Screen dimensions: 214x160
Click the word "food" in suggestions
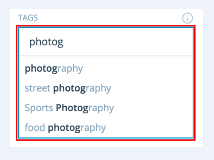(35, 127)
